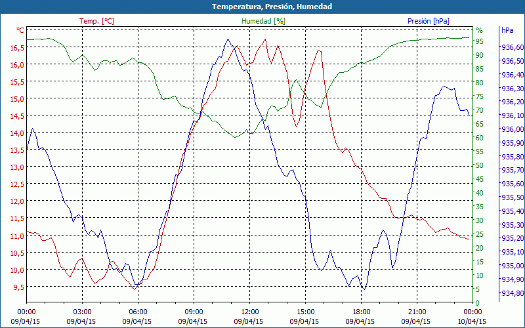
Task: Click the 20 humidity axis value
Action: click(480, 248)
